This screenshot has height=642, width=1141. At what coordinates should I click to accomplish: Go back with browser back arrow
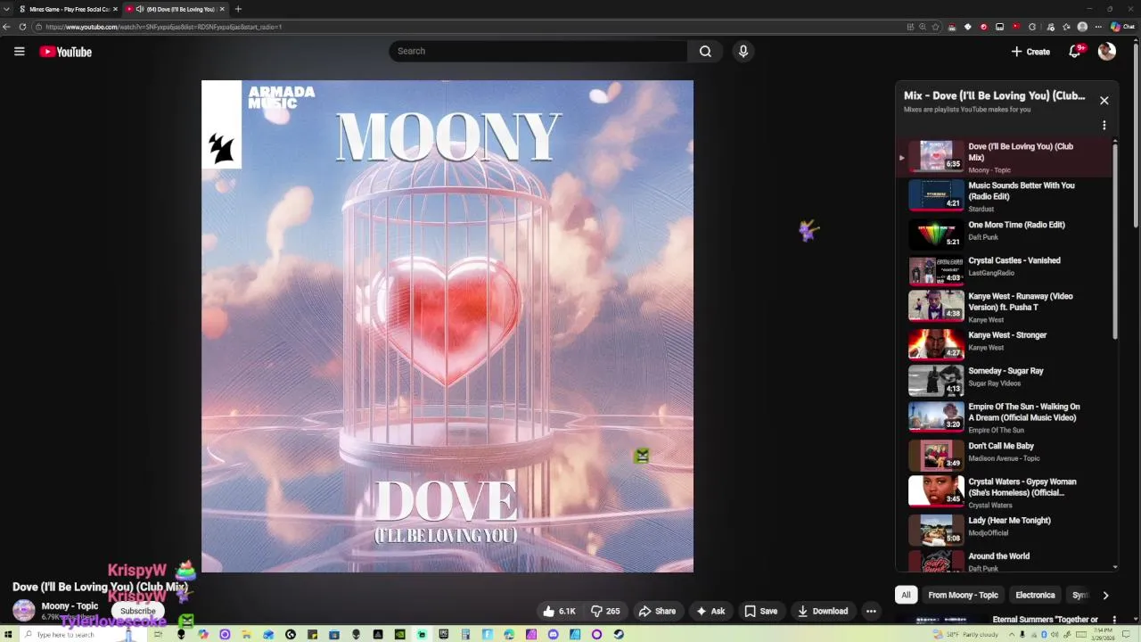click(x=7, y=27)
